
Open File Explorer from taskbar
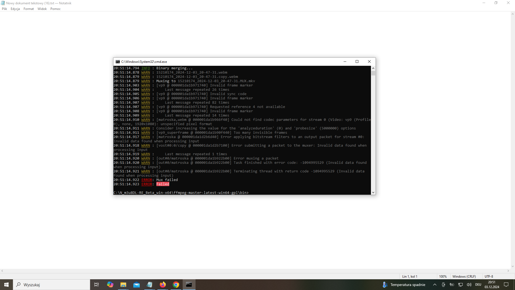point(123,285)
